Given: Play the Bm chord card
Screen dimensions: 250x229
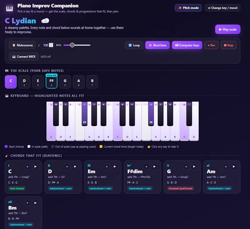Looking at the screenshot, I should [35, 203].
